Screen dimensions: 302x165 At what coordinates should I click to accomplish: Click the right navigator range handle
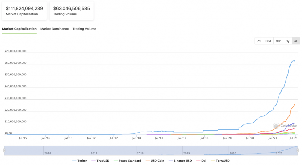pyautogui.click(x=298, y=151)
